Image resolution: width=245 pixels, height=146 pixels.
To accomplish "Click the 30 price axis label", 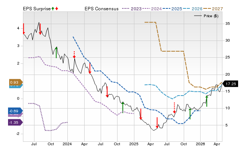I will pyautogui.click(x=227, y=41).
